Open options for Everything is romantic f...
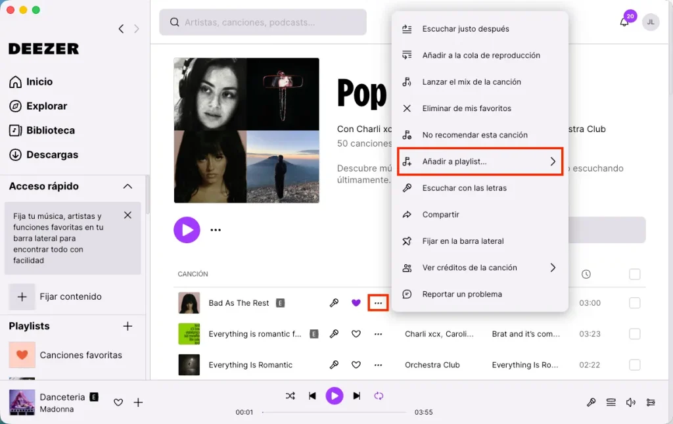 pos(378,334)
